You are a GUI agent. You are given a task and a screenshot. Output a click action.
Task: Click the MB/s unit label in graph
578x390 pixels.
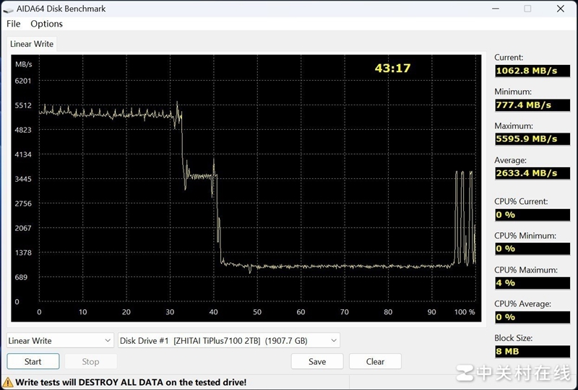(x=24, y=64)
